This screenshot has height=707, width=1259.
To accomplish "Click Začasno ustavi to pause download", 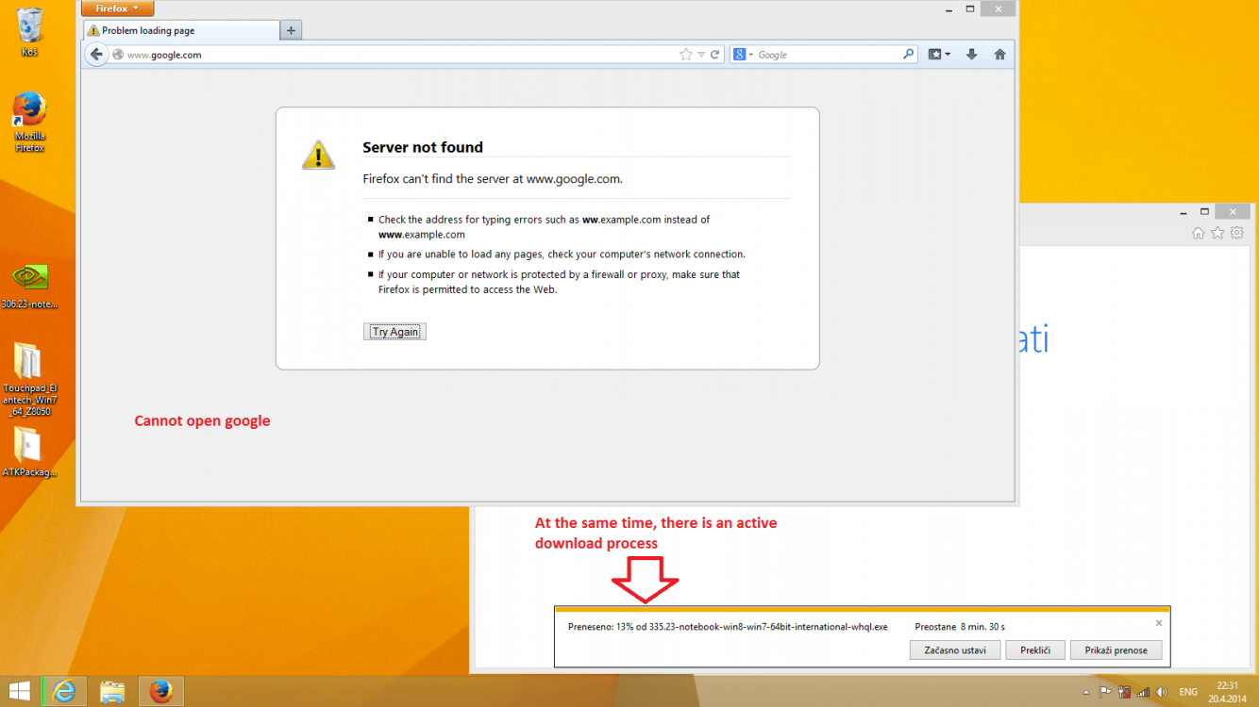I will point(955,650).
